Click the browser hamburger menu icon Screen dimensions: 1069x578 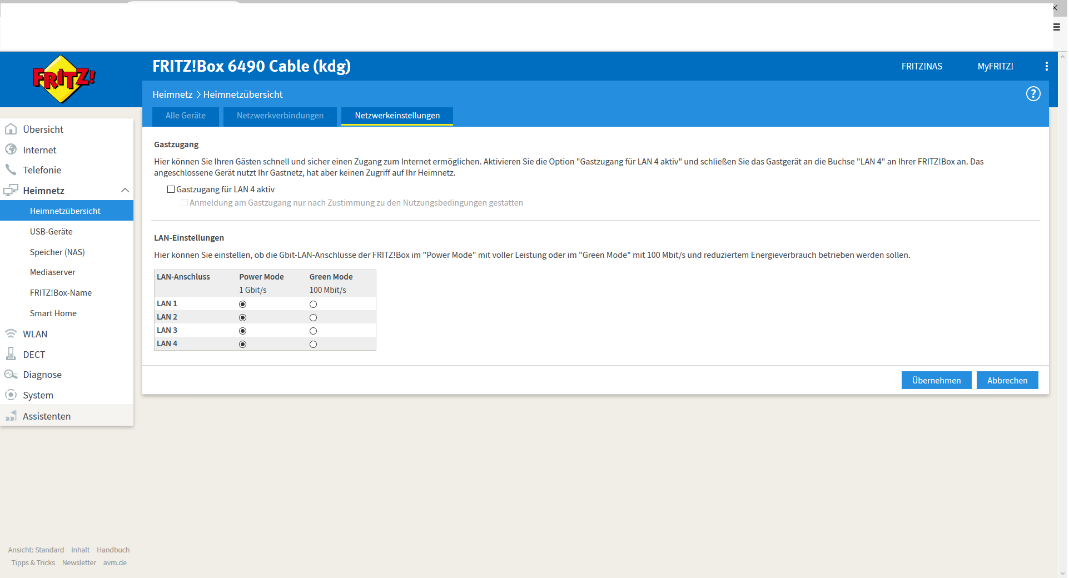(x=1057, y=27)
